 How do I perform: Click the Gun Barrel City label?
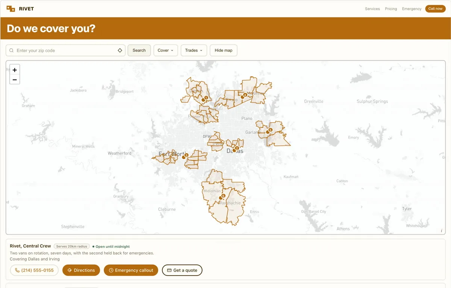[313, 211]
